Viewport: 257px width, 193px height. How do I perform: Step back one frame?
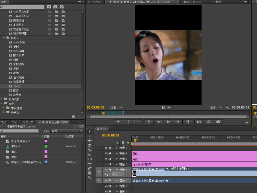[159, 122]
